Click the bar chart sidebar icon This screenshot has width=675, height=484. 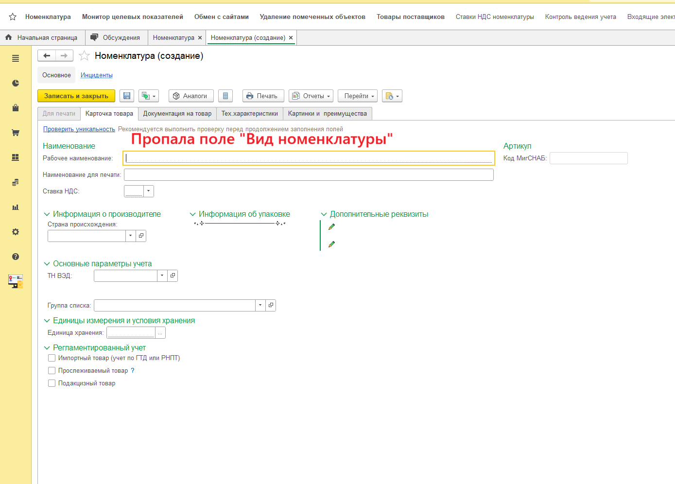click(x=16, y=207)
